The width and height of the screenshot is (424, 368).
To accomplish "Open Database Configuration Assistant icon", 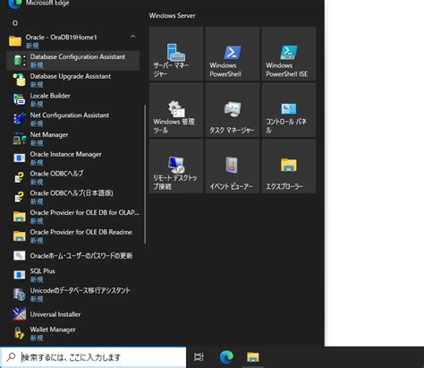I will point(20,61).
